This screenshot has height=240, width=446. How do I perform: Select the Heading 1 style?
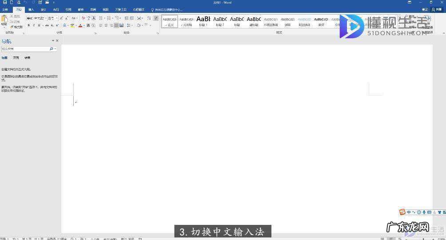point(203,21)
